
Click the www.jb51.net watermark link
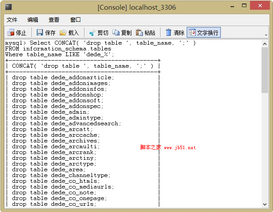[180, 147]
